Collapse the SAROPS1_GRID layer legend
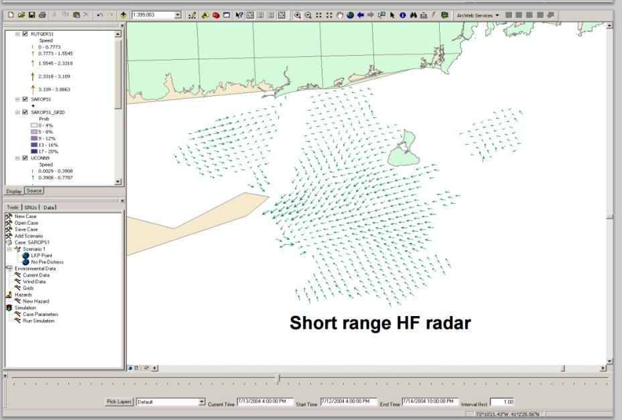Viewport: 622px width, 420px height. (17, 112)
